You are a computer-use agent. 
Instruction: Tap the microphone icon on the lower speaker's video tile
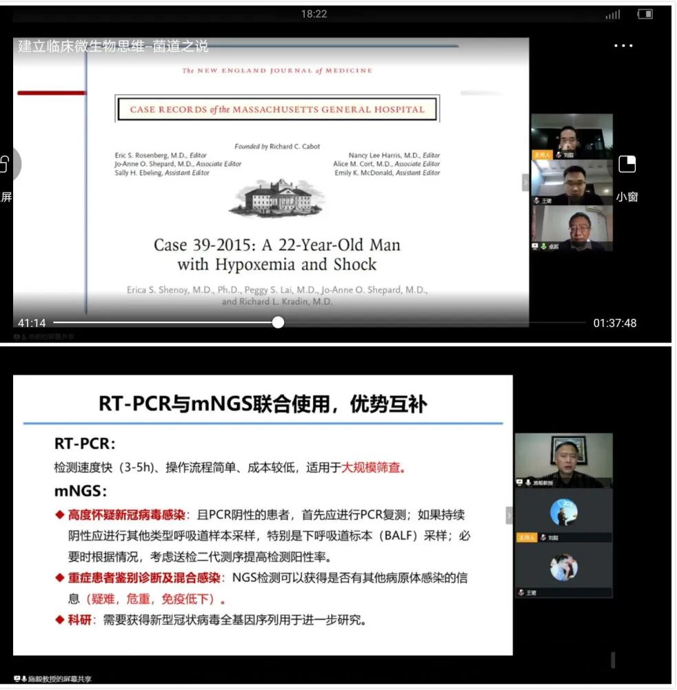pyautogui.click(x=528, y=482)
